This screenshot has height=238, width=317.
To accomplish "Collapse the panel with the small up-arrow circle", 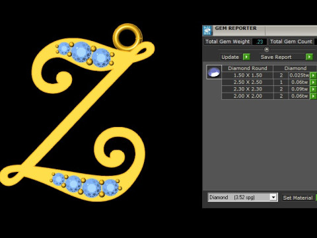I will [267, 50].
